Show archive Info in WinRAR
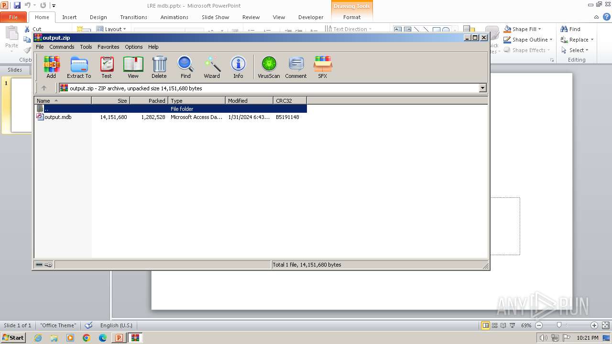 point(238,67)
